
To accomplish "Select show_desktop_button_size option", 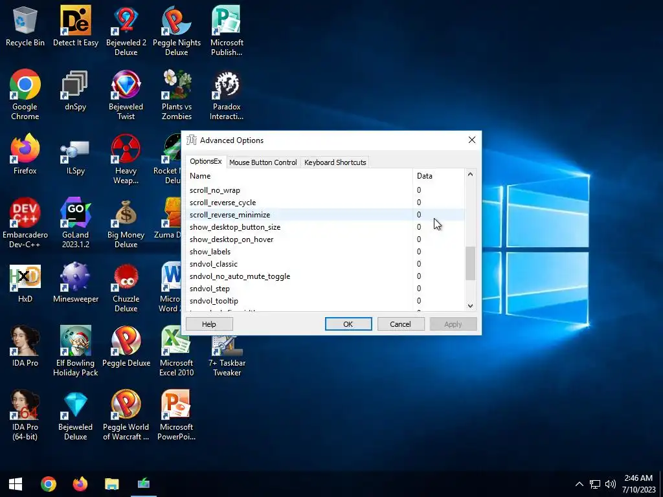I will (x=325, y=227).
